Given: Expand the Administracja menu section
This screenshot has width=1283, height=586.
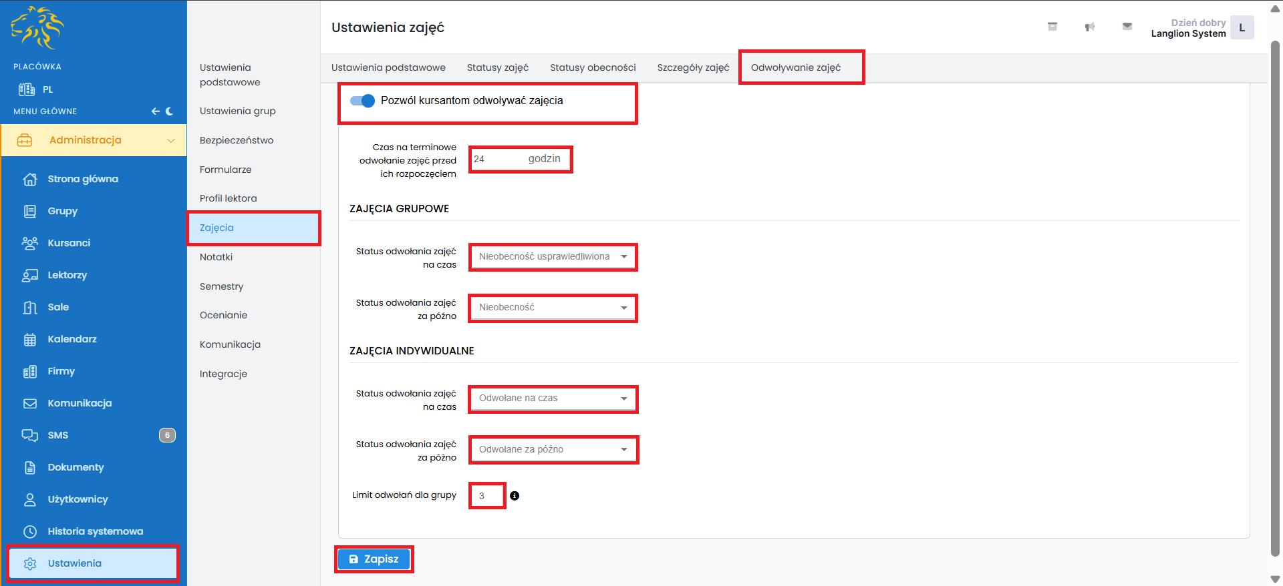Looking at the screenshot, I should coord(94,140).
